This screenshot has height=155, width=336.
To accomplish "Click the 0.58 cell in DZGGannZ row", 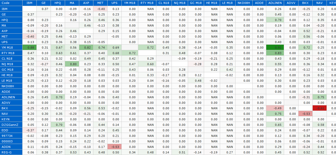I will pyautogui.click(x=319, y=125).
